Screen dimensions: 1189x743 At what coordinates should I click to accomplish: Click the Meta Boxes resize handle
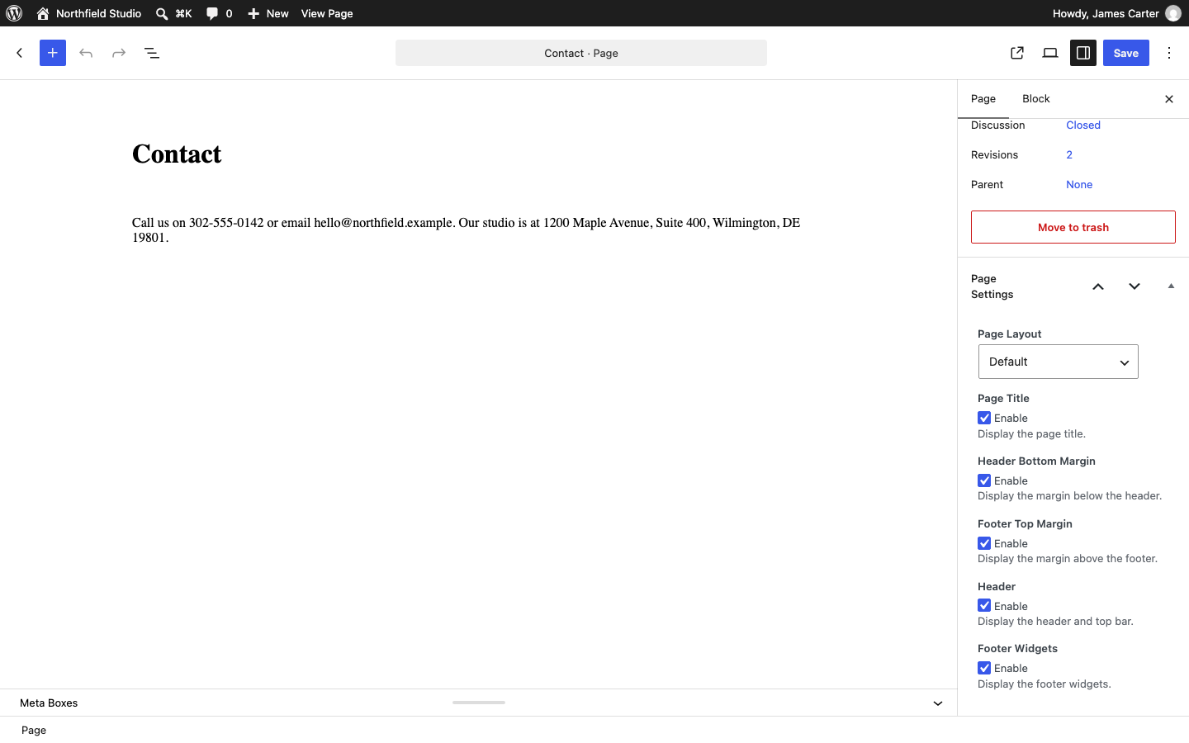pyautogui.click(x=479, y=703)
